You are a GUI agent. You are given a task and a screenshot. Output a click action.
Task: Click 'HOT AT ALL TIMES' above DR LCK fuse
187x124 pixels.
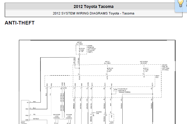click(x=107, y=62)
